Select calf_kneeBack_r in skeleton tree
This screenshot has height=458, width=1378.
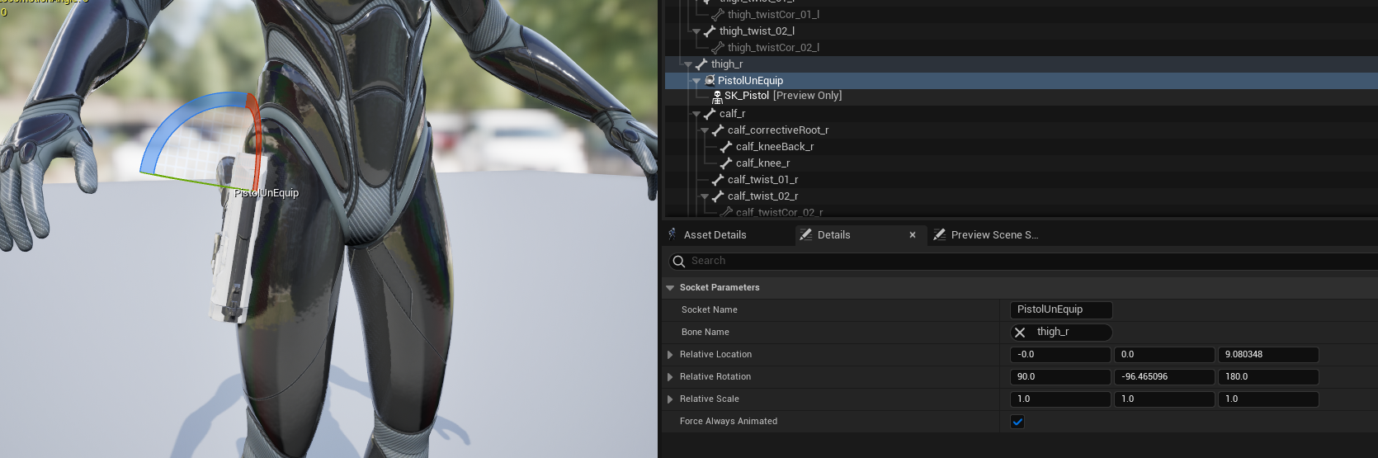775,146
